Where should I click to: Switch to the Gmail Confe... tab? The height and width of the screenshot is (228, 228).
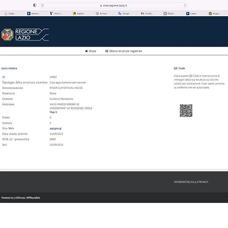(x=147, y=14)
